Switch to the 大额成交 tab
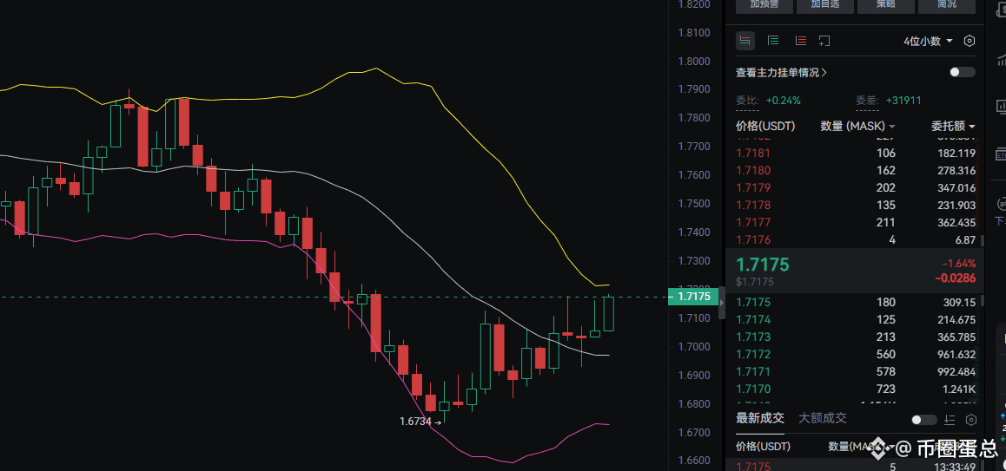 [823, 418]
